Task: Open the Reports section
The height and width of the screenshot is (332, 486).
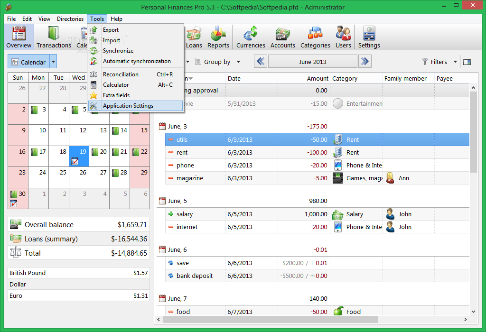Action: pyautogui.click(x=218, y=37)
